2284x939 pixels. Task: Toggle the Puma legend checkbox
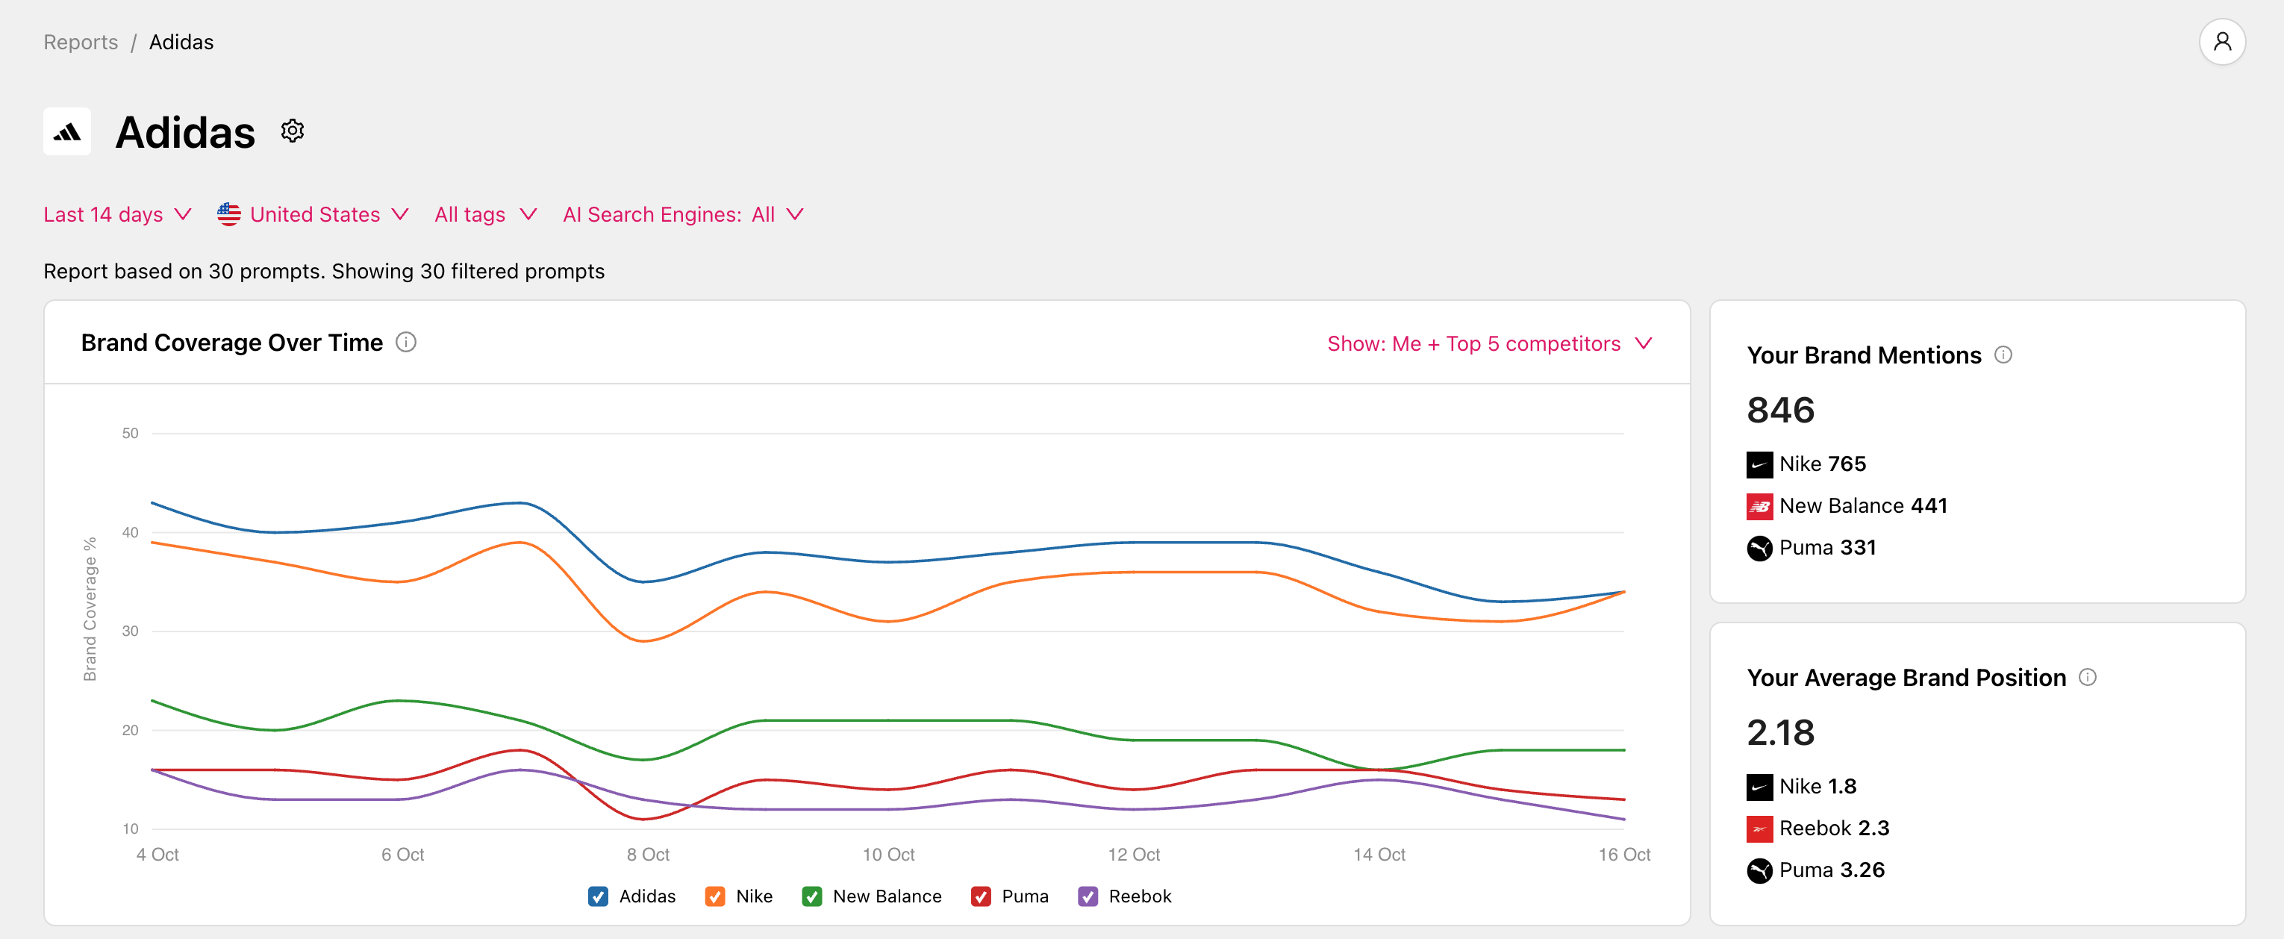981,896
